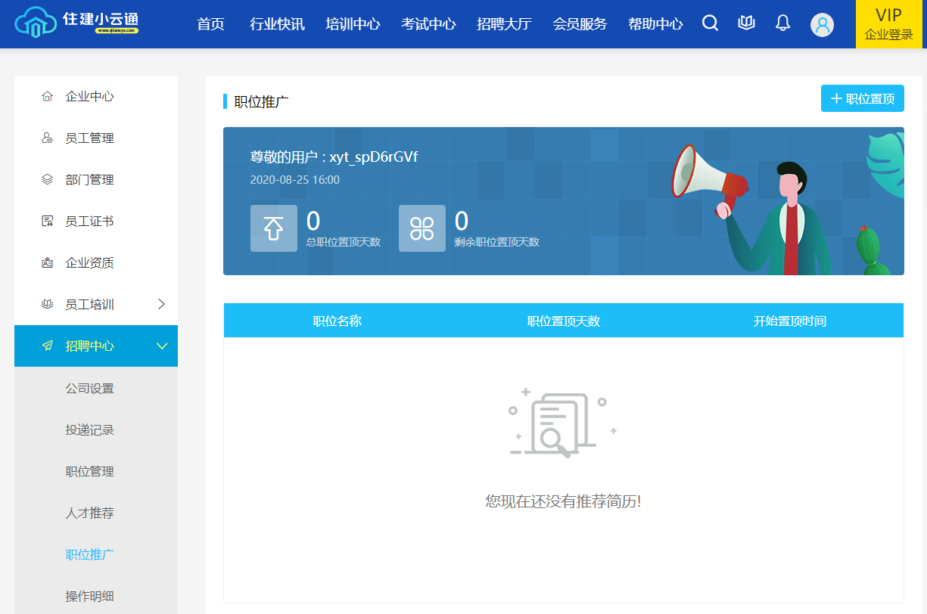Click the total pin-days upload arrow icon
Viewport: 927px width, 614px height.
tap(273, 228)
